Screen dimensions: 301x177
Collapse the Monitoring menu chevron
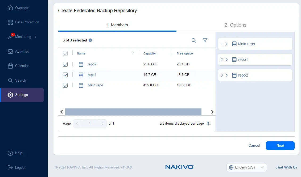click(35, 37)
